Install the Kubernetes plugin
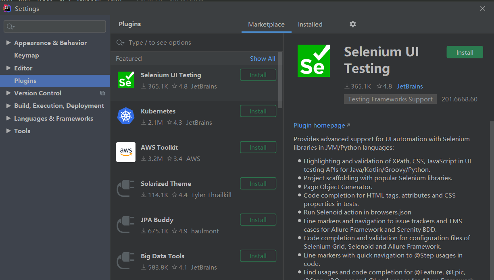Image resolution: width=494 pixels, height=280 pixels. tap(258, 111)
